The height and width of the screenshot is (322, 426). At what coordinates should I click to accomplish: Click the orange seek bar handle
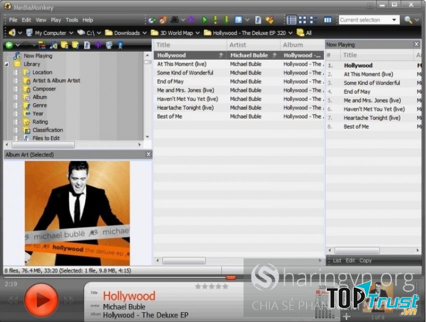(231, 277)
